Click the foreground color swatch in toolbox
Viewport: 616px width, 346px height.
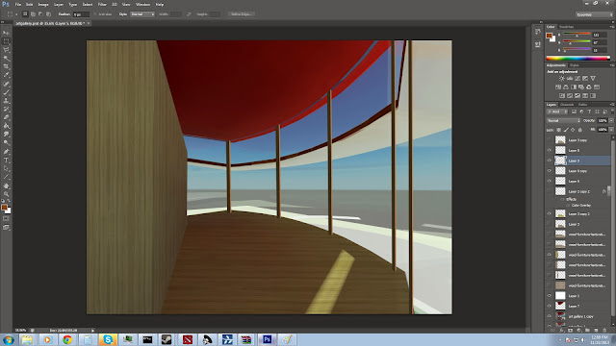coord(4,208)
